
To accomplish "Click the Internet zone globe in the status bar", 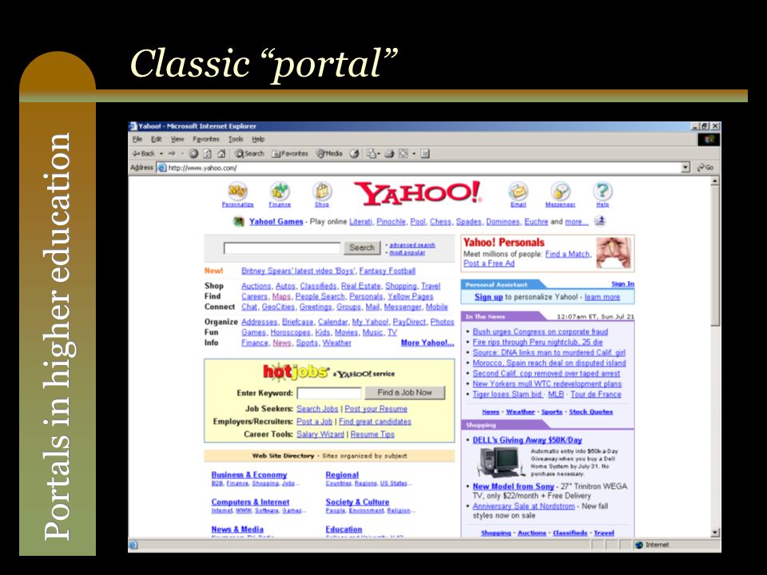I will tap(639, 545).
